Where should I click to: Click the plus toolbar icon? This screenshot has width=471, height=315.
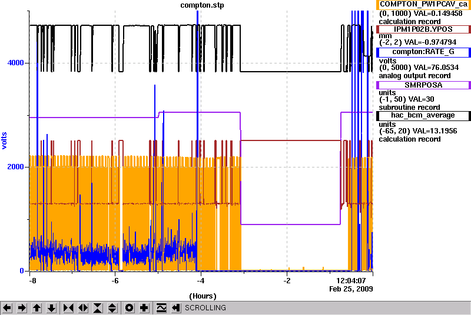[144, 308]
